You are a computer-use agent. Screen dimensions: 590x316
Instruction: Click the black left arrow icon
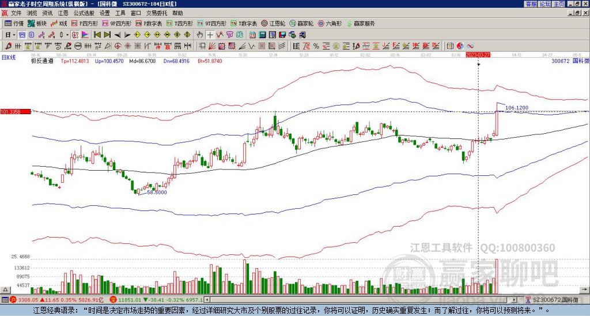[x=118, y=35]
